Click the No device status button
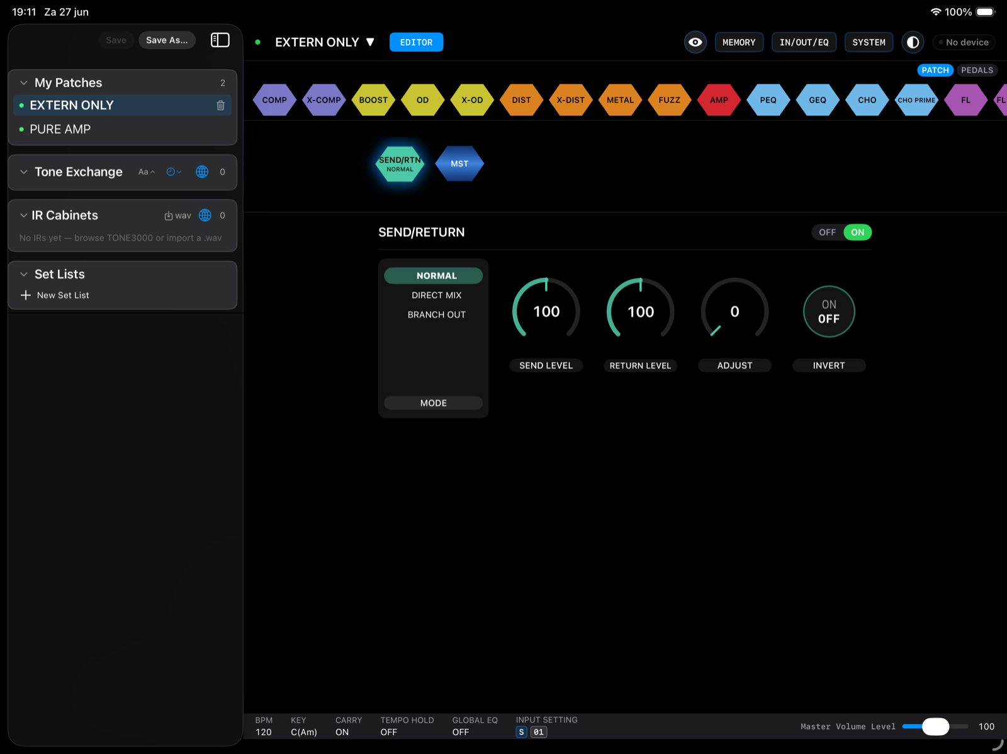This screenshot has width=1007, height=754. pos(964,42)
